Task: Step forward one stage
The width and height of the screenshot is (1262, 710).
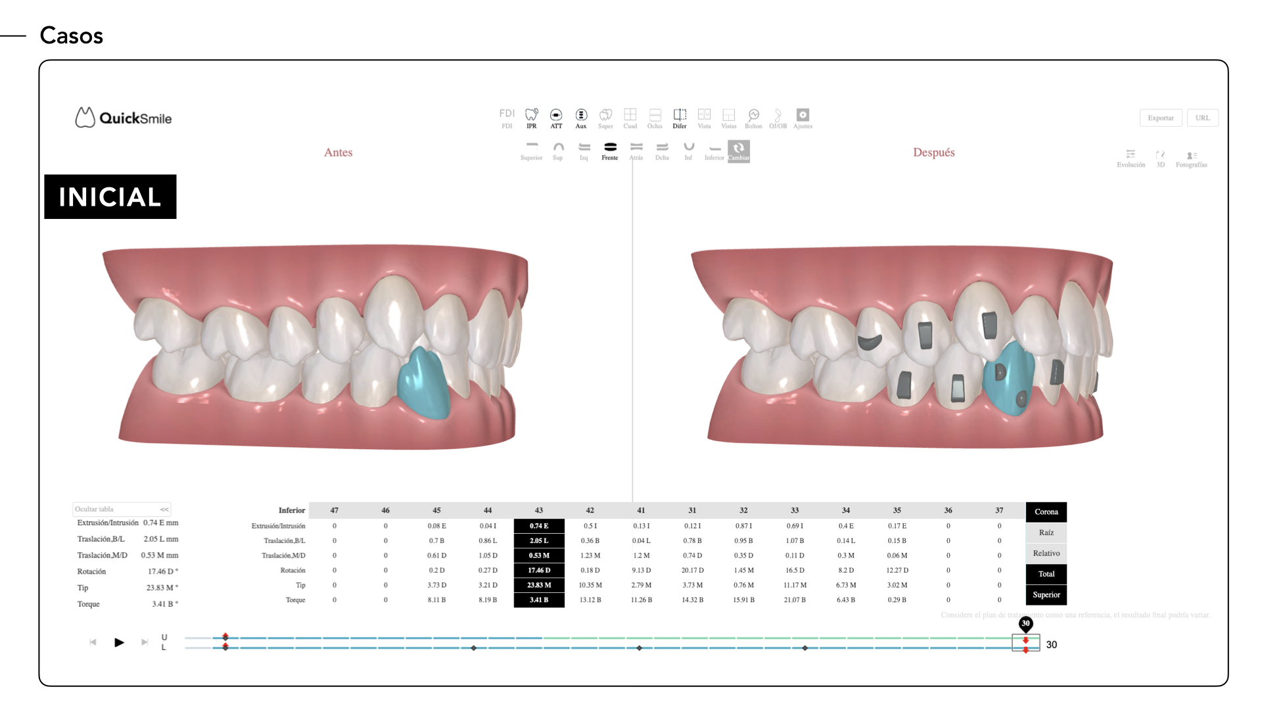Action: click(x=144, y=642)
